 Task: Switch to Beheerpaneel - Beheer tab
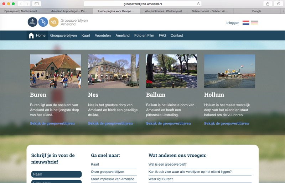[210, 11]
